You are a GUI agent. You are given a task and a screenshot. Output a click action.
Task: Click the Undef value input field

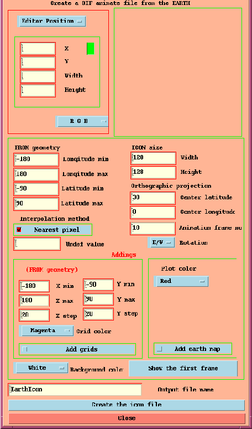37,244
